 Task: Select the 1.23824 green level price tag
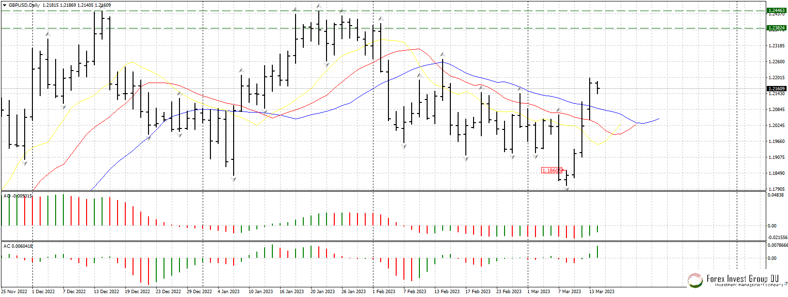pos(776,28)
